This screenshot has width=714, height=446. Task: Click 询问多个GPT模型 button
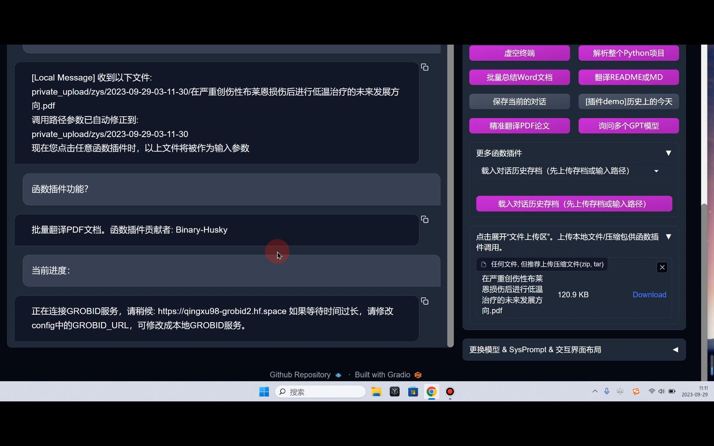tap(628, 126)
